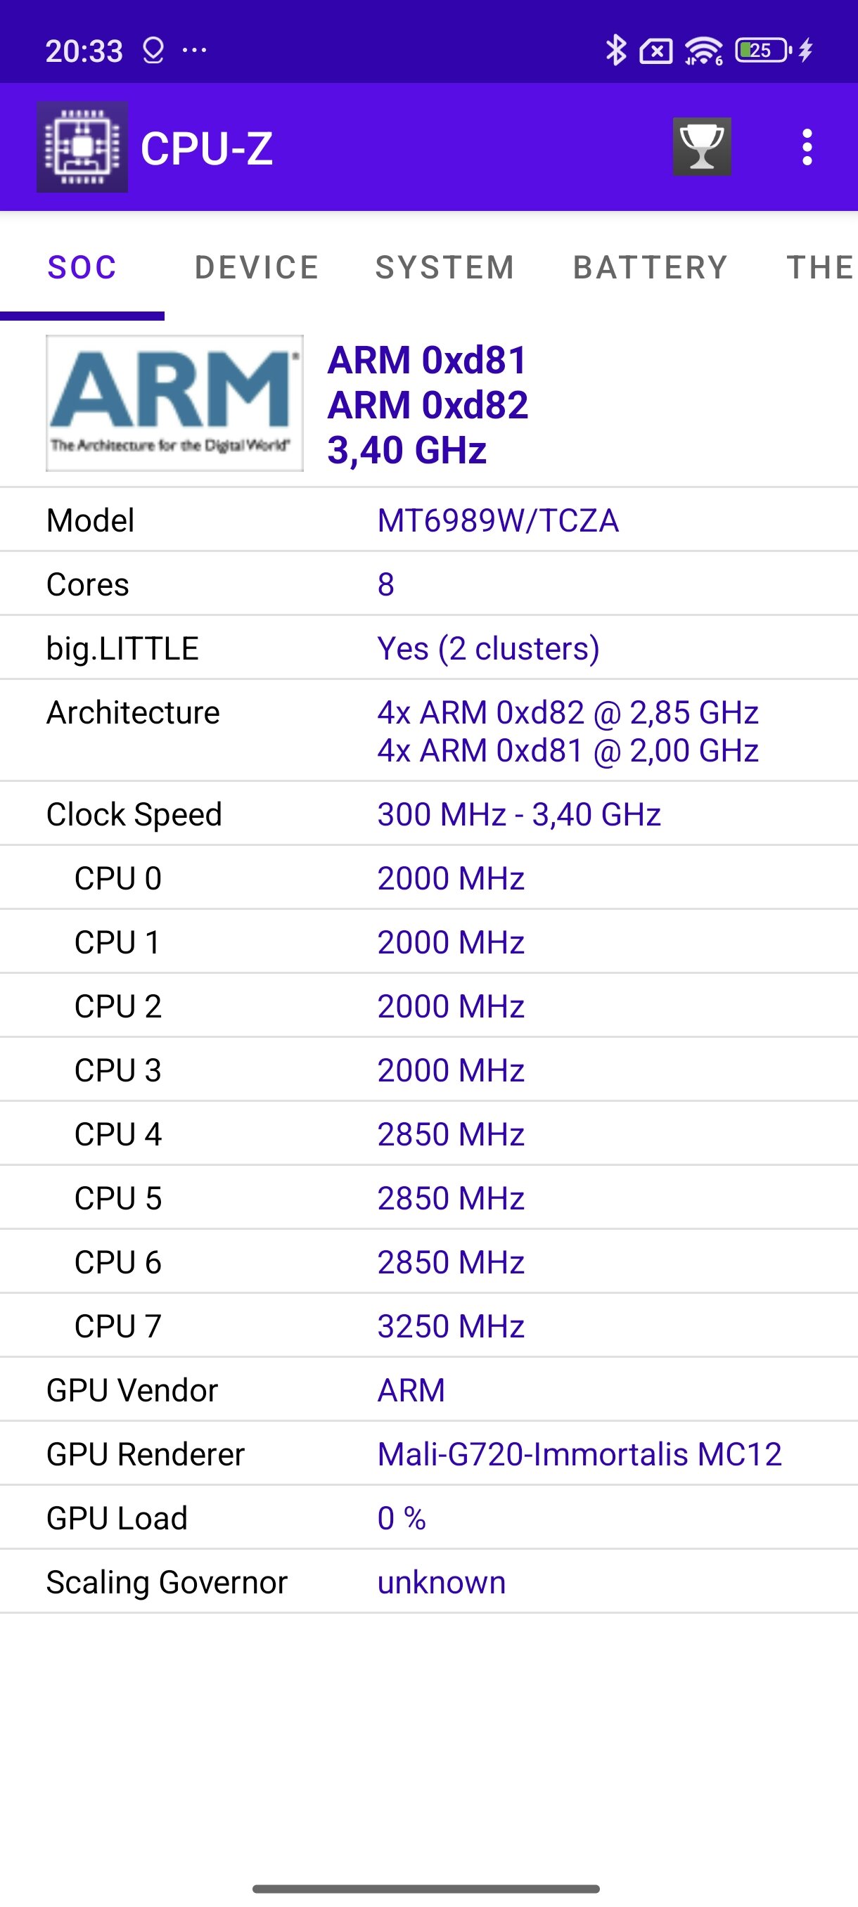Switch to the DEVICE tab
The width and height of the screenshot is (858, 1907).
click(x=257, y=267)
